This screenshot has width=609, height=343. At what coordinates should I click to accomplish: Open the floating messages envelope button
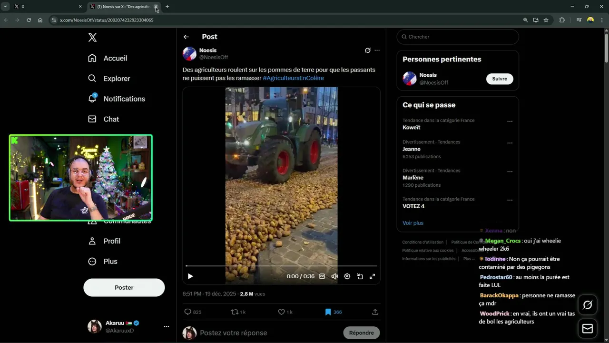click(588, 329)
